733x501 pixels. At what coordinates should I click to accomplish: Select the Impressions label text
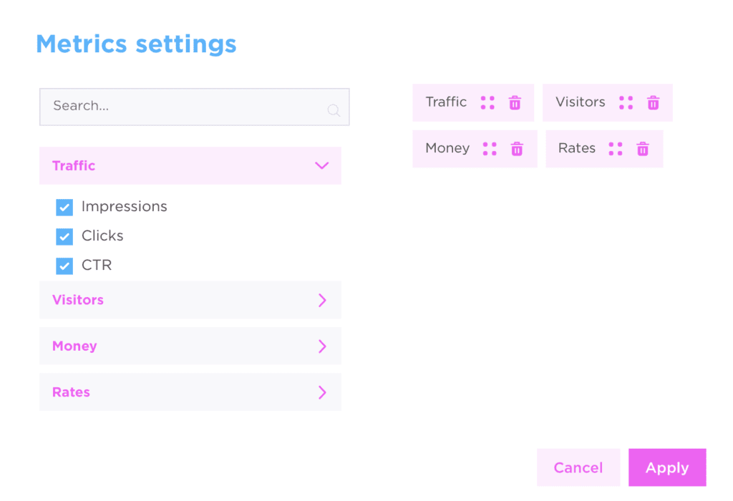(124, 207)
